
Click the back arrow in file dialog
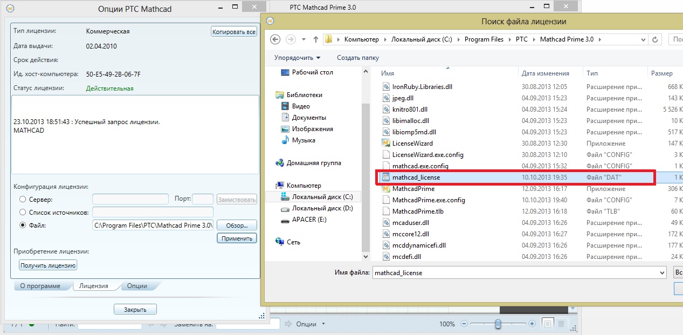275,39
